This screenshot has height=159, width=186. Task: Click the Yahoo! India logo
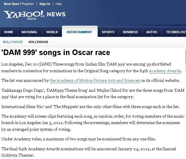click(24, 15)
